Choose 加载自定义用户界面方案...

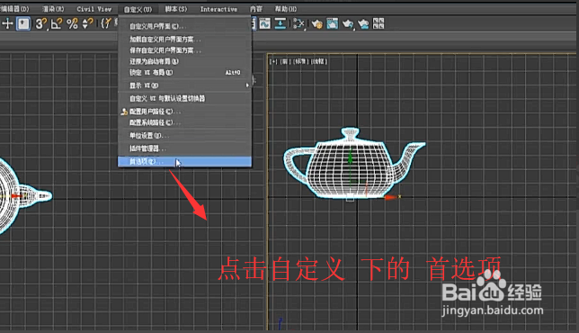(x=184, y=40)
